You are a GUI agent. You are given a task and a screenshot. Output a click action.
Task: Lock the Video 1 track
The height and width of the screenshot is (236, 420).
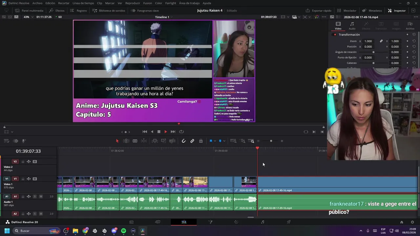[23, 179]
